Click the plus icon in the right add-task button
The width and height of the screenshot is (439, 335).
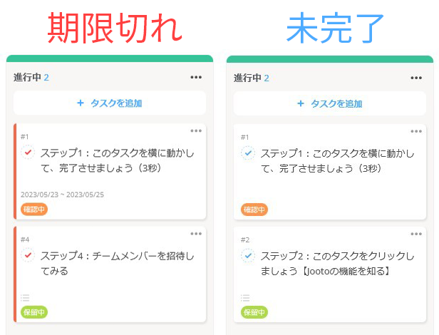click(x=300, y=103)
